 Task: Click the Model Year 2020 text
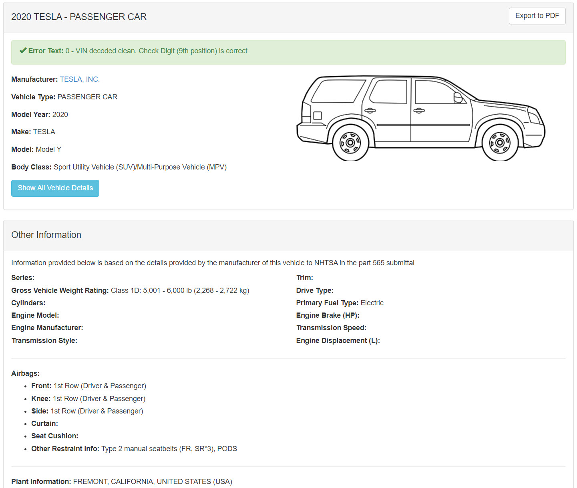pos(60,115)
